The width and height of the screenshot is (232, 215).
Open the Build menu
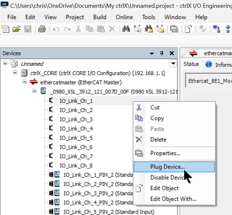pyautogui.click(x=100, y=17)
